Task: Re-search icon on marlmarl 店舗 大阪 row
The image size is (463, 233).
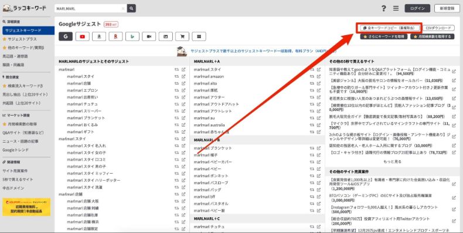Action: (x=176, y=201)
